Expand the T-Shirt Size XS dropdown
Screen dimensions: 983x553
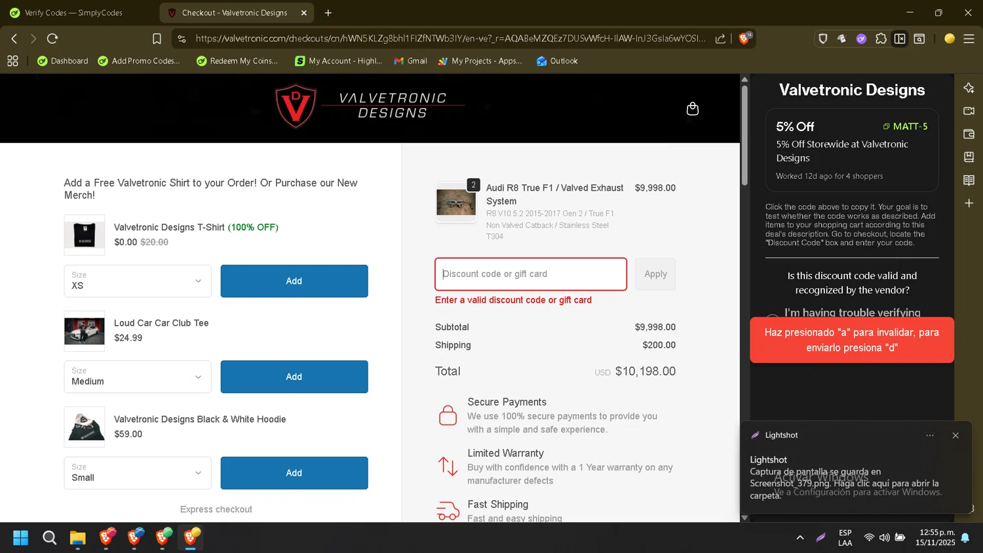click(138, 281)
